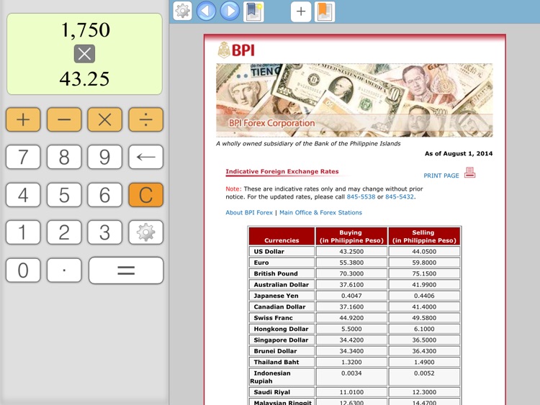Image resolution: width=540 pixels, height=405 pixels.
Task: Select Singapore Dollar selling rate 36.5000
Action: 424,340
